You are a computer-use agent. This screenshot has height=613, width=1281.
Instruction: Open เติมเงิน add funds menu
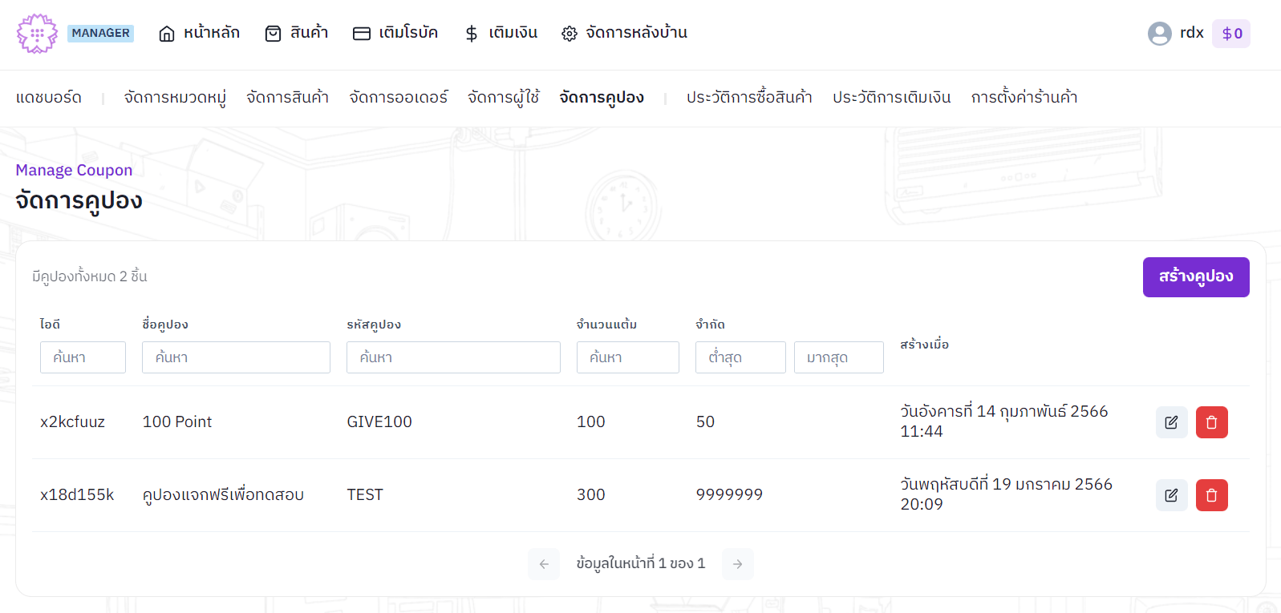coord(501,33)
